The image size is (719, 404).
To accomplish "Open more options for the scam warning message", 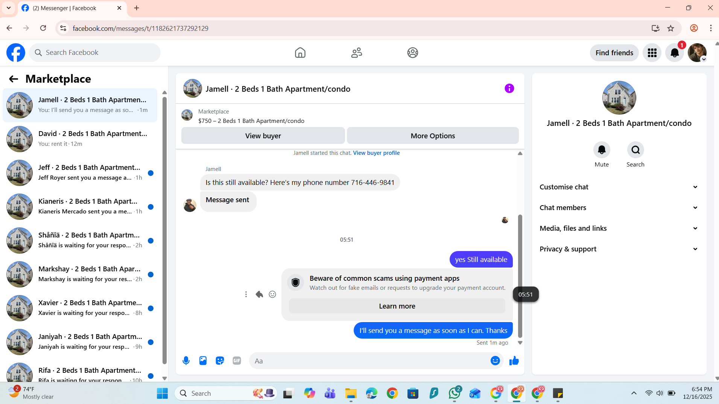I will [x=246, y=294].
